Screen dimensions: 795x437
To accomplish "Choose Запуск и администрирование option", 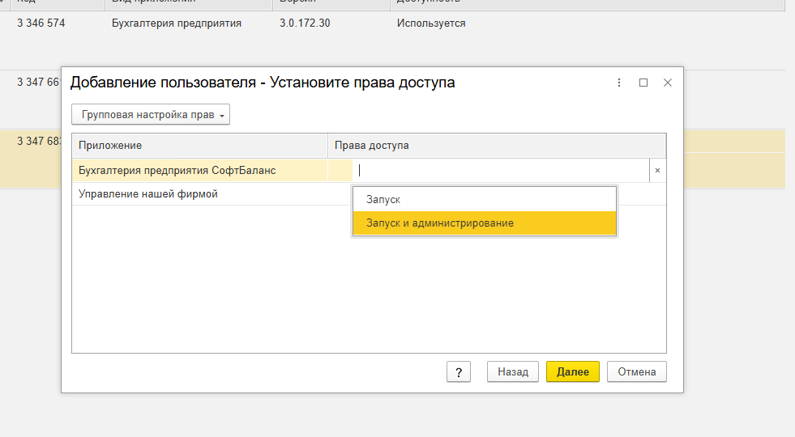I will click(484, 223).
